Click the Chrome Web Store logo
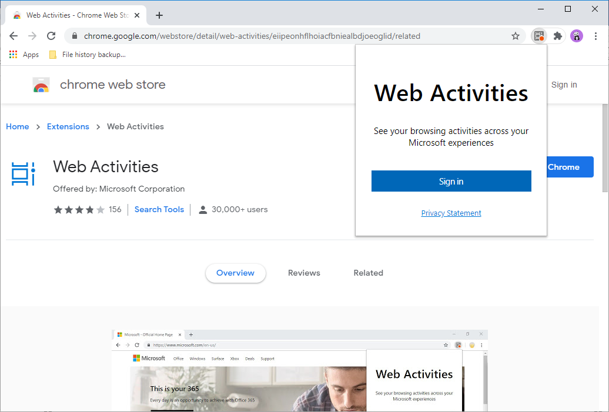 click(41, 85)
